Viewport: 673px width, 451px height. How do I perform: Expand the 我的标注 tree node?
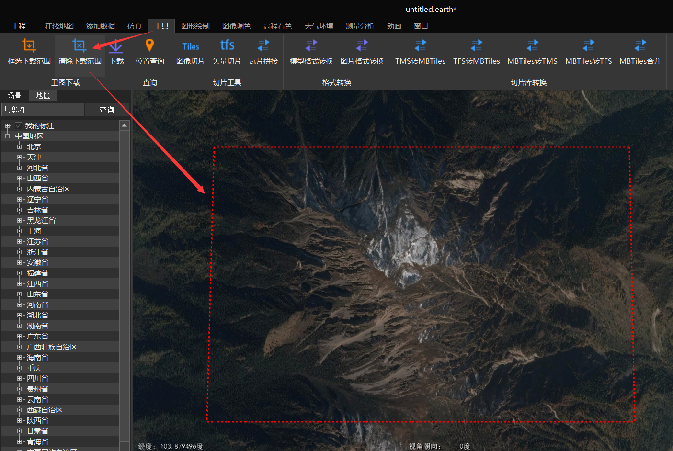(8, 126)
